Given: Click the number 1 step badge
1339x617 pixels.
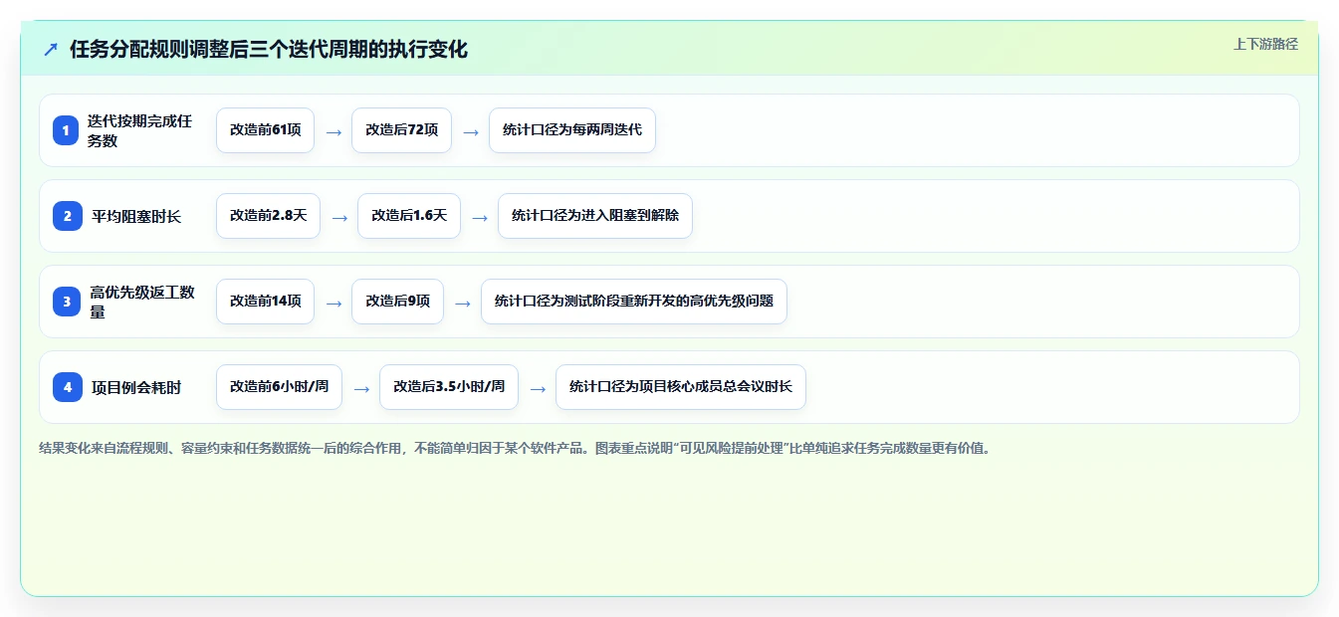Looking at the screenshot, I should (66, 130).
